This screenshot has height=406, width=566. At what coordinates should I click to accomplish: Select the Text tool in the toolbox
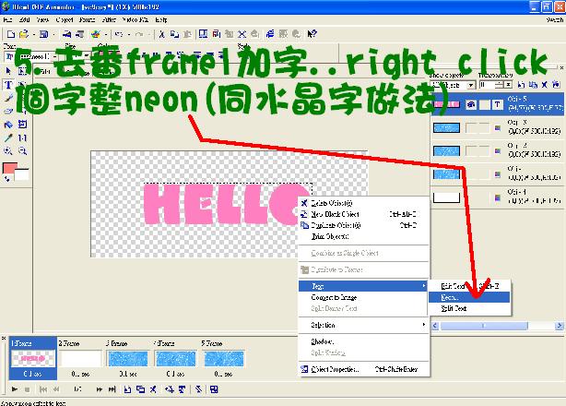tap(8, 82)
